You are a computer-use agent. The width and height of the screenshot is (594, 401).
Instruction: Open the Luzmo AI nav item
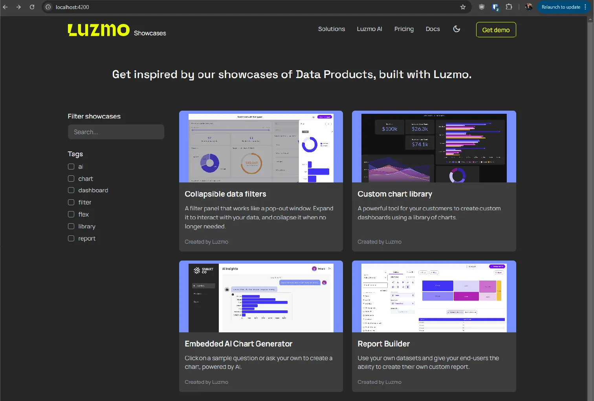(x=369, y=29)
